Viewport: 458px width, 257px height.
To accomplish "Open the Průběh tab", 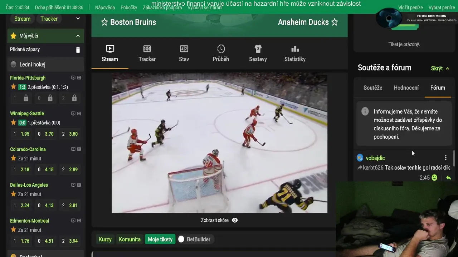I will pyautogui.click(x=221, y=54).
